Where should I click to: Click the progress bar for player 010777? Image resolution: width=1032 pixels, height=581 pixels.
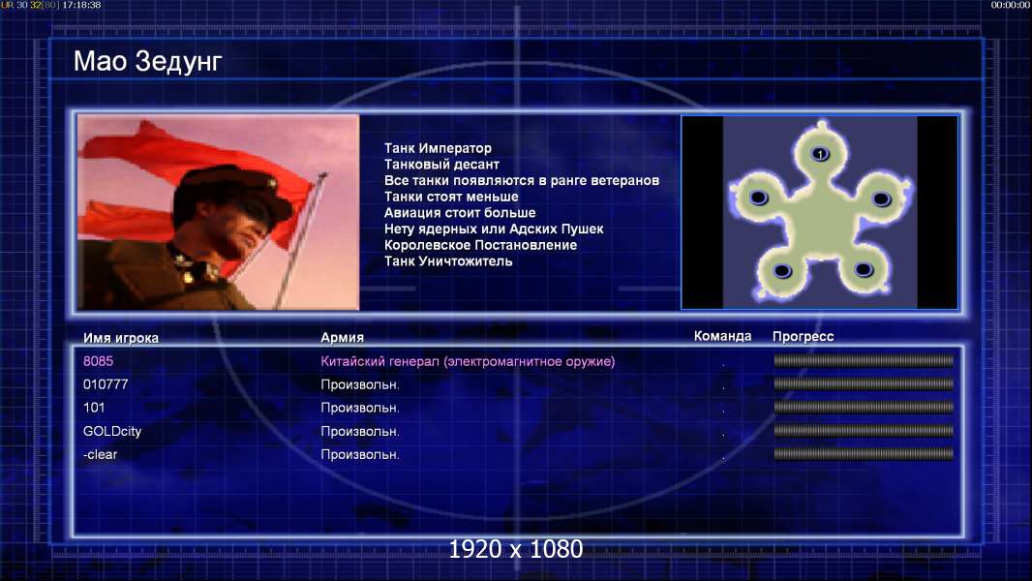tap(864, 383)
